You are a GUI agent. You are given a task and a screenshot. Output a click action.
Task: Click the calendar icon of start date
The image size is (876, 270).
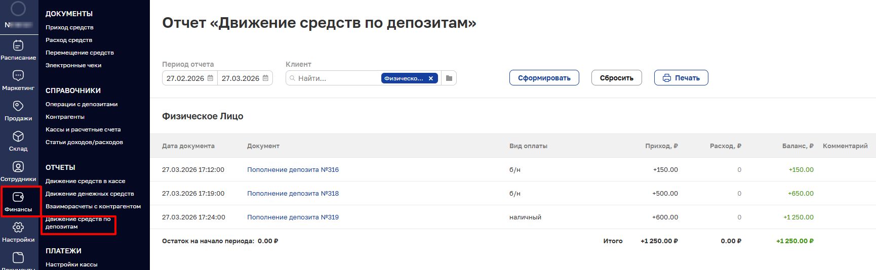211,78
